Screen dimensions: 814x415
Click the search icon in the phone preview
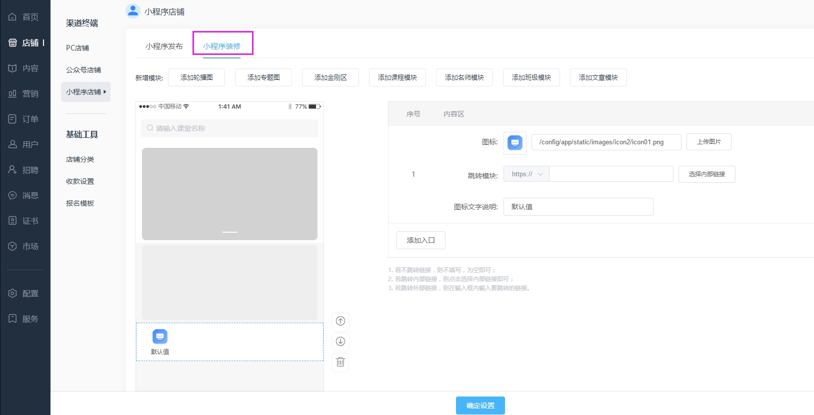(x=149, y=128)
